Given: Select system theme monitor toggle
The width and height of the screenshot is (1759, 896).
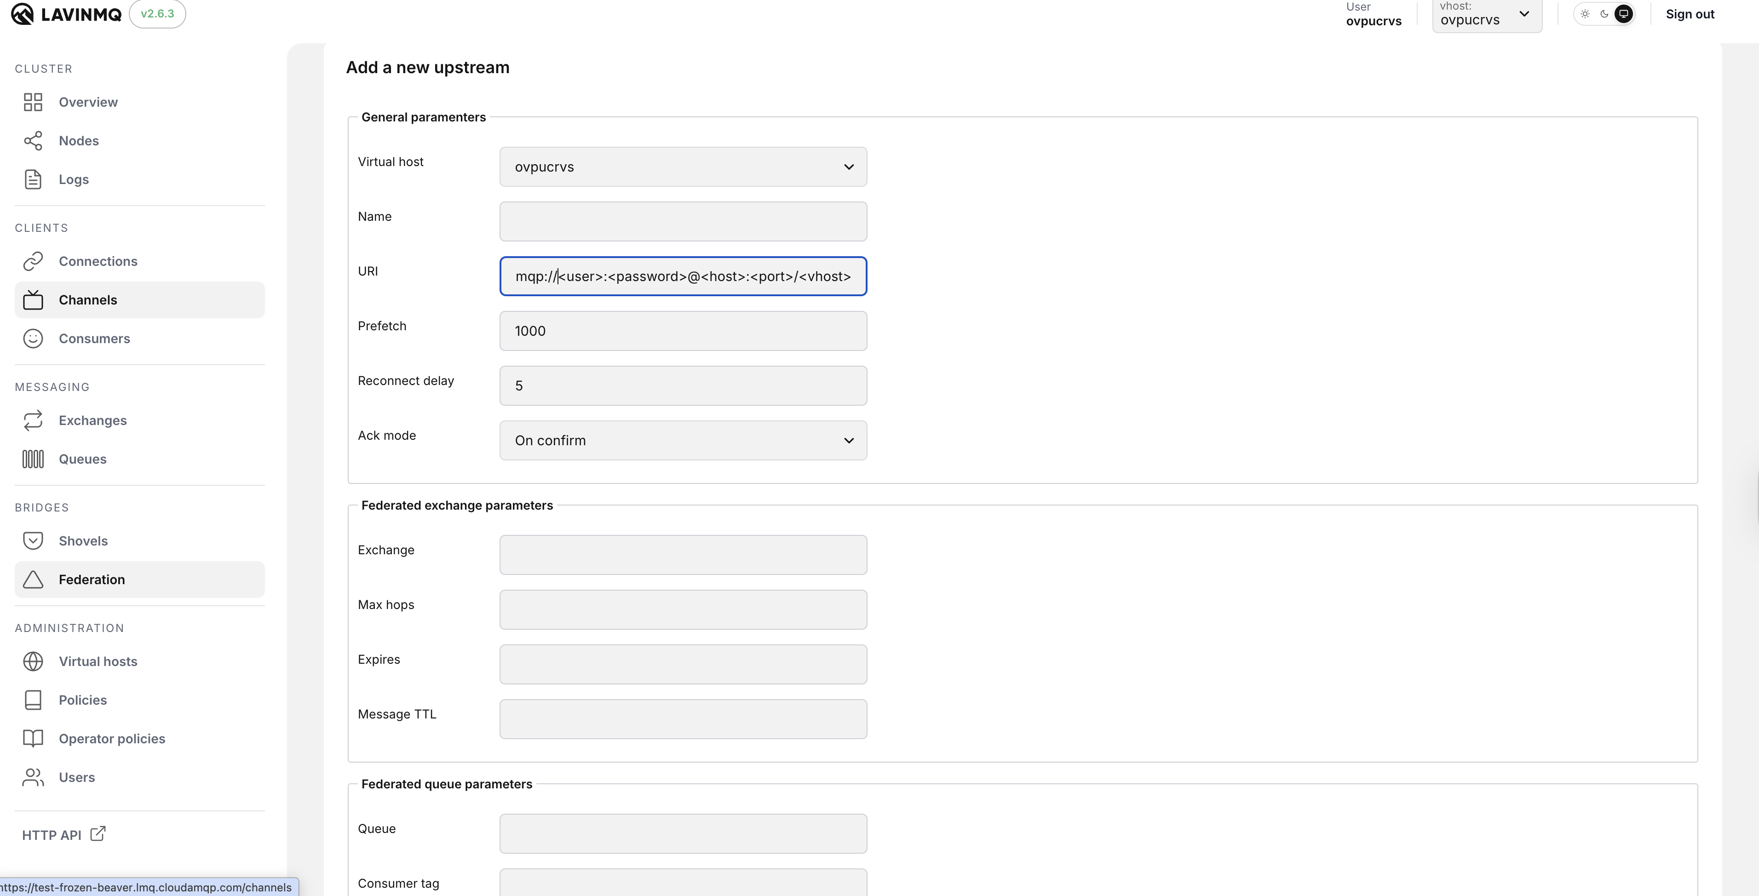Looking at the screenshot, I should 1624,14.
